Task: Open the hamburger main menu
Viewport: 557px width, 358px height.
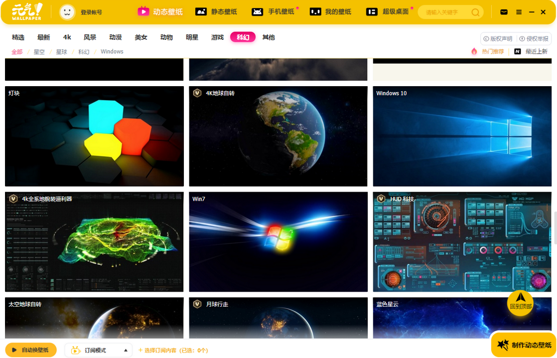Action: point(519,12)
